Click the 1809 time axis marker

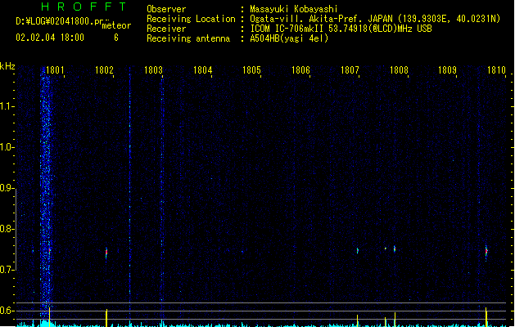447,70
